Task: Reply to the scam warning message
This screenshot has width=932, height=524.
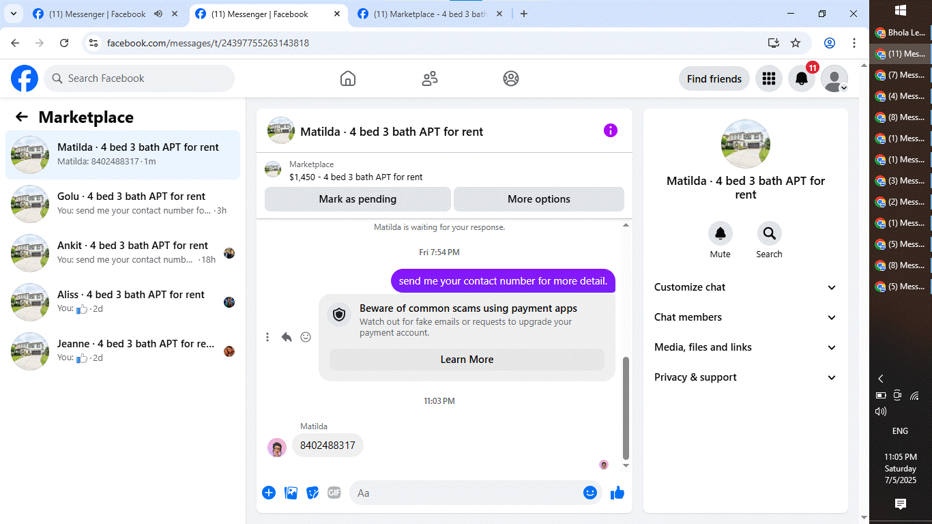Action: pos(287,337)
